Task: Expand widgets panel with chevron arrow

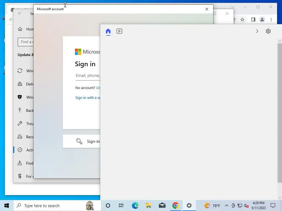Action: coord(257,31)
